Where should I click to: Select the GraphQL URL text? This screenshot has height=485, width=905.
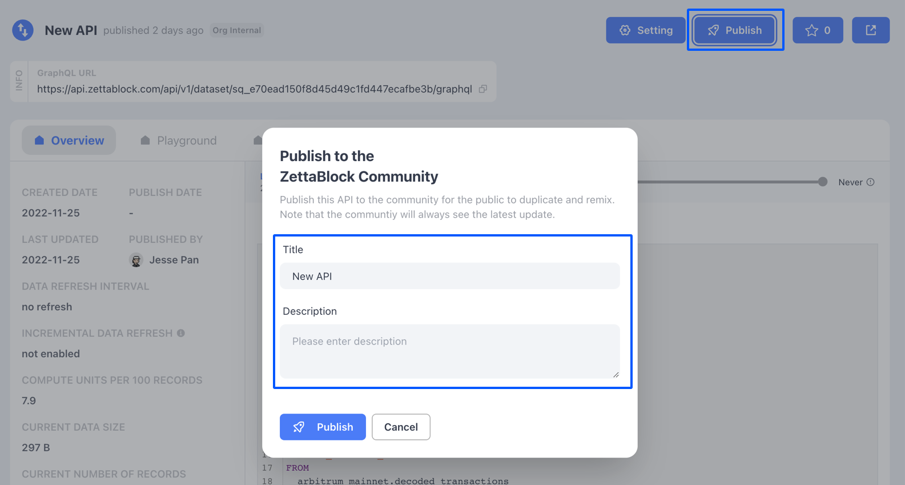(255, 89)
